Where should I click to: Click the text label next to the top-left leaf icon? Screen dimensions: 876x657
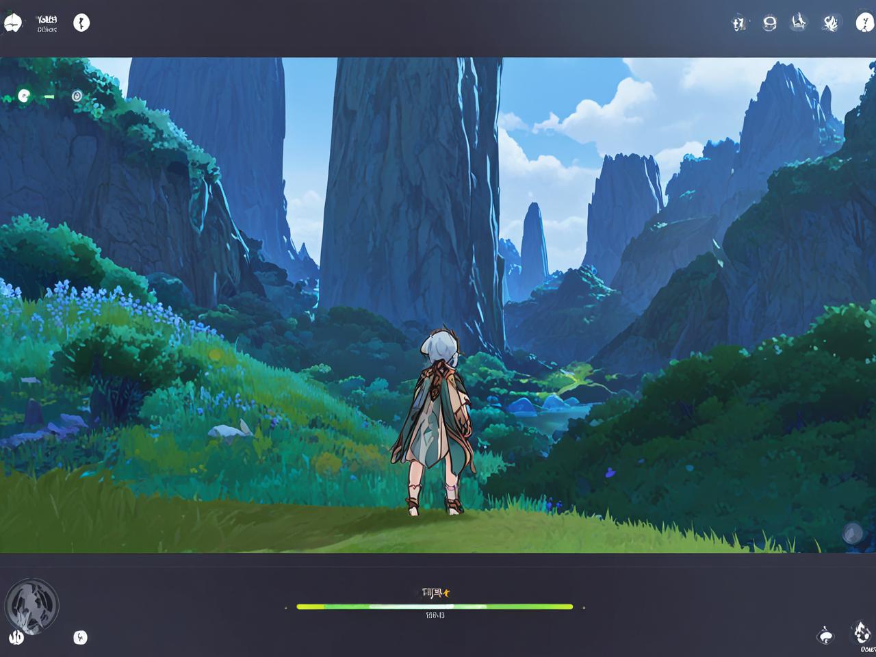(47, 24)
